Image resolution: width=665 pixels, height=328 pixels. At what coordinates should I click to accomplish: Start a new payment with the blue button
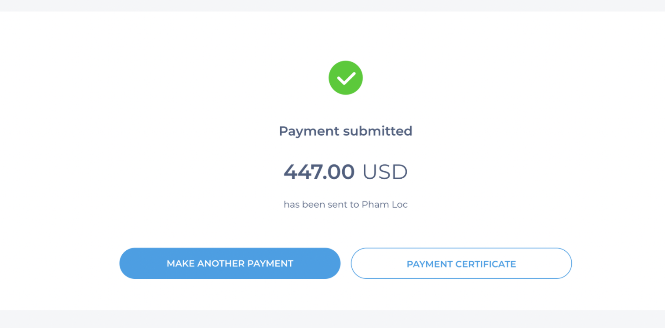coord(230,263)
